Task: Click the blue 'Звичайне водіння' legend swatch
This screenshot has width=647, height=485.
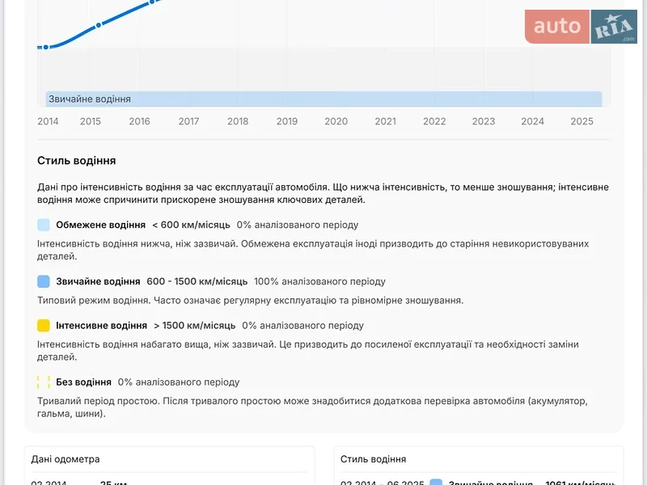Action: coord(44,281)
